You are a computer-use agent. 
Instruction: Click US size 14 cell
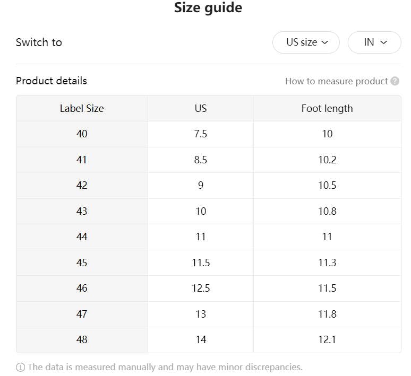(200, 339)
